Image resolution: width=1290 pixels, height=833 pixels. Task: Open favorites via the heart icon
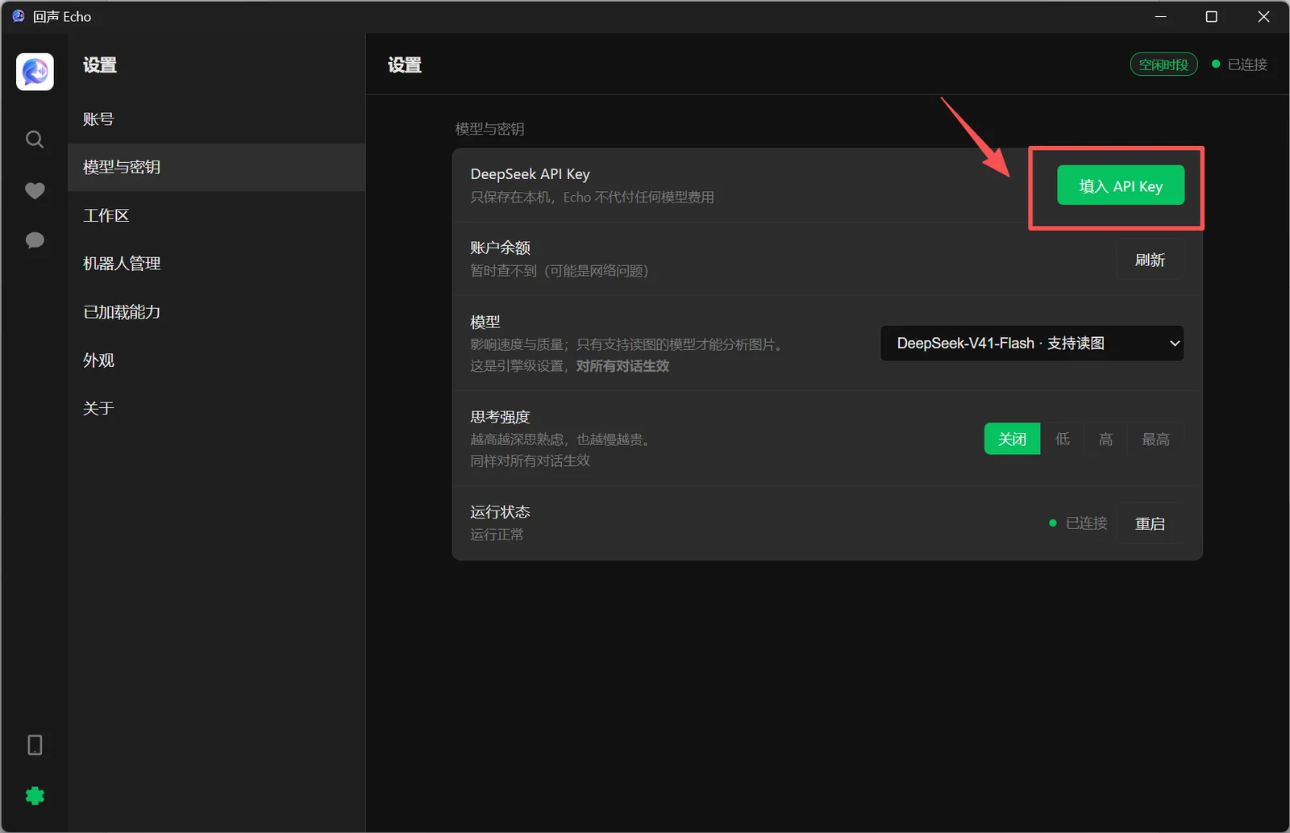[x=35, y=191]
